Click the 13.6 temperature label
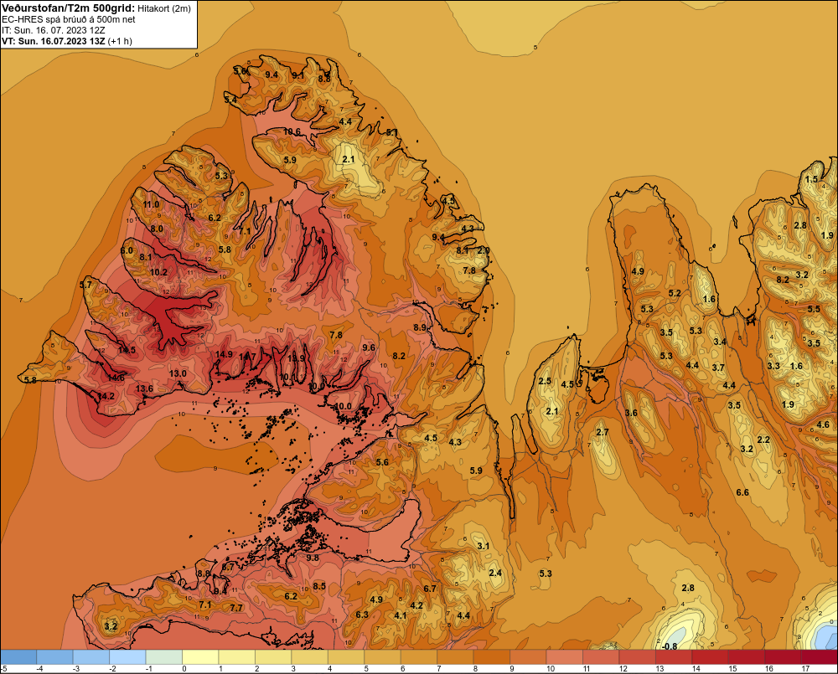838x674 pixels. tap(144, 388)
